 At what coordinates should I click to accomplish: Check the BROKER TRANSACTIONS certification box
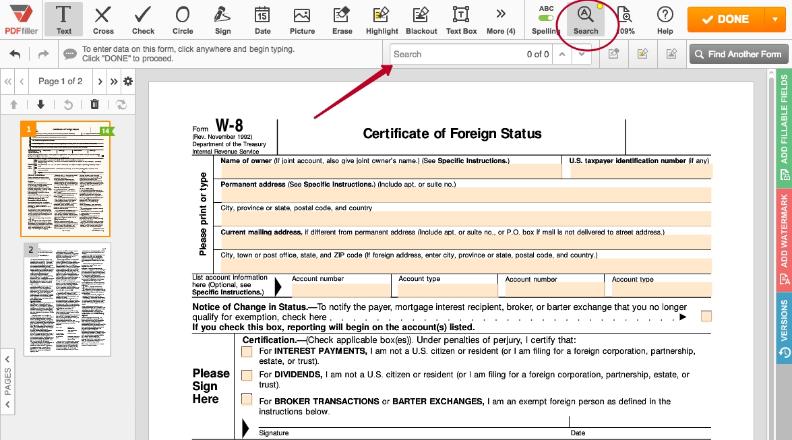[247, 399]
